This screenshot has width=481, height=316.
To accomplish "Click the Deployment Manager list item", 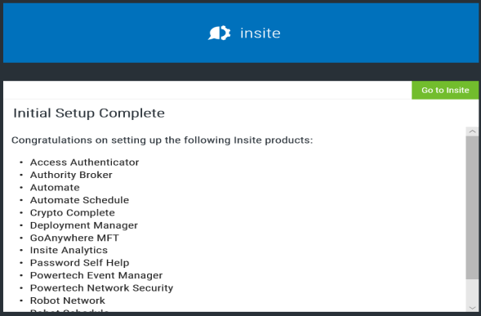I will coord(84,225).
